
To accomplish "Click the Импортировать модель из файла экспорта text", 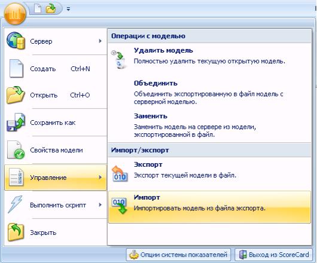I will pyautogui.click(x=200, y=208).
